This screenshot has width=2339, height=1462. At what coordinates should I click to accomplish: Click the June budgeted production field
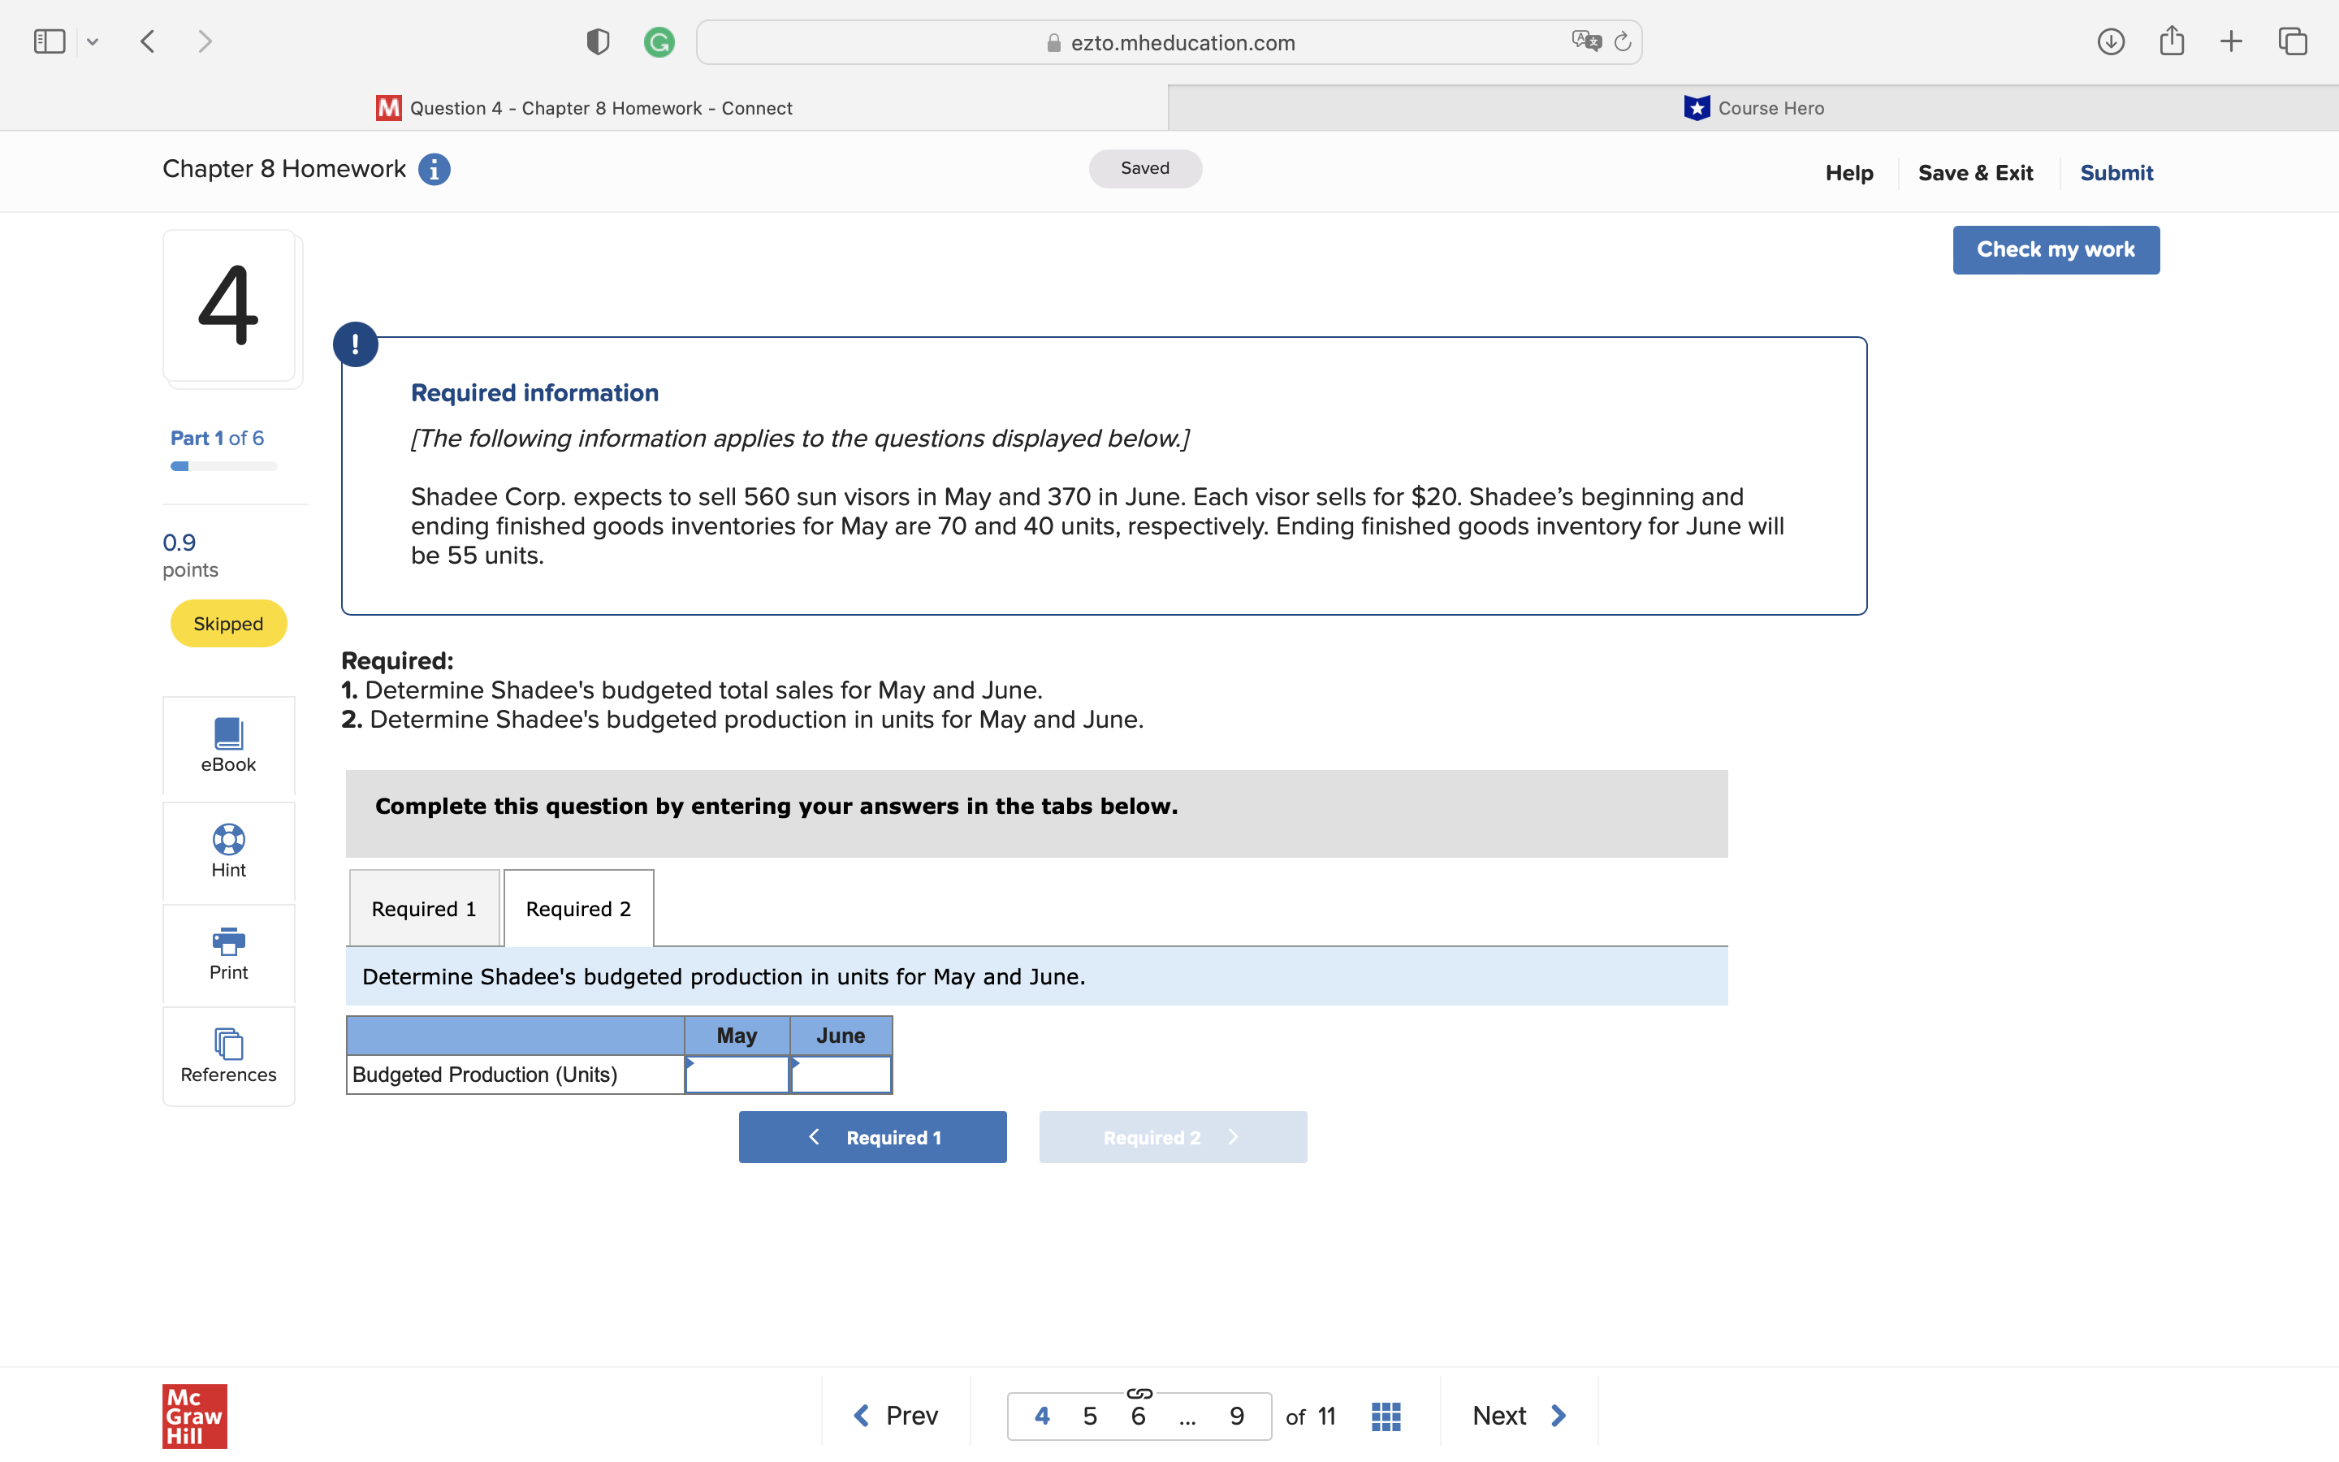click(x=841, y=1075)
